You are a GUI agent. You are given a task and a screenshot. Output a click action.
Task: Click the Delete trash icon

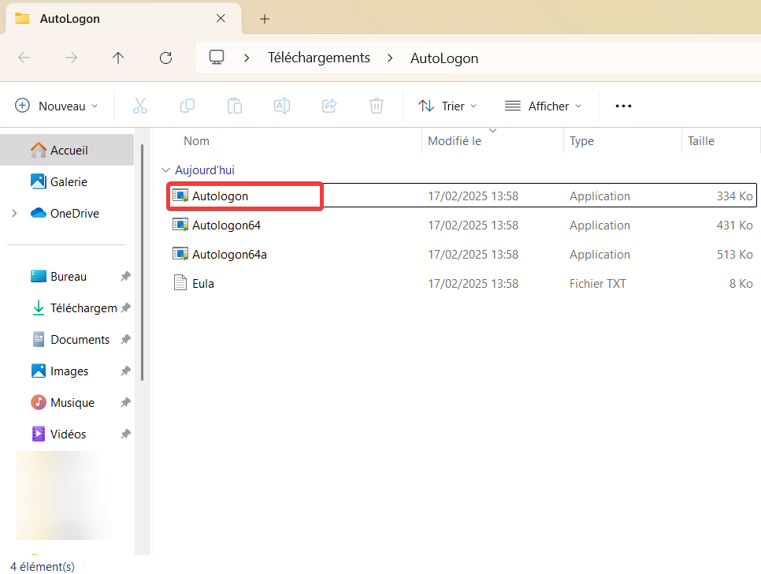[377, 106]
